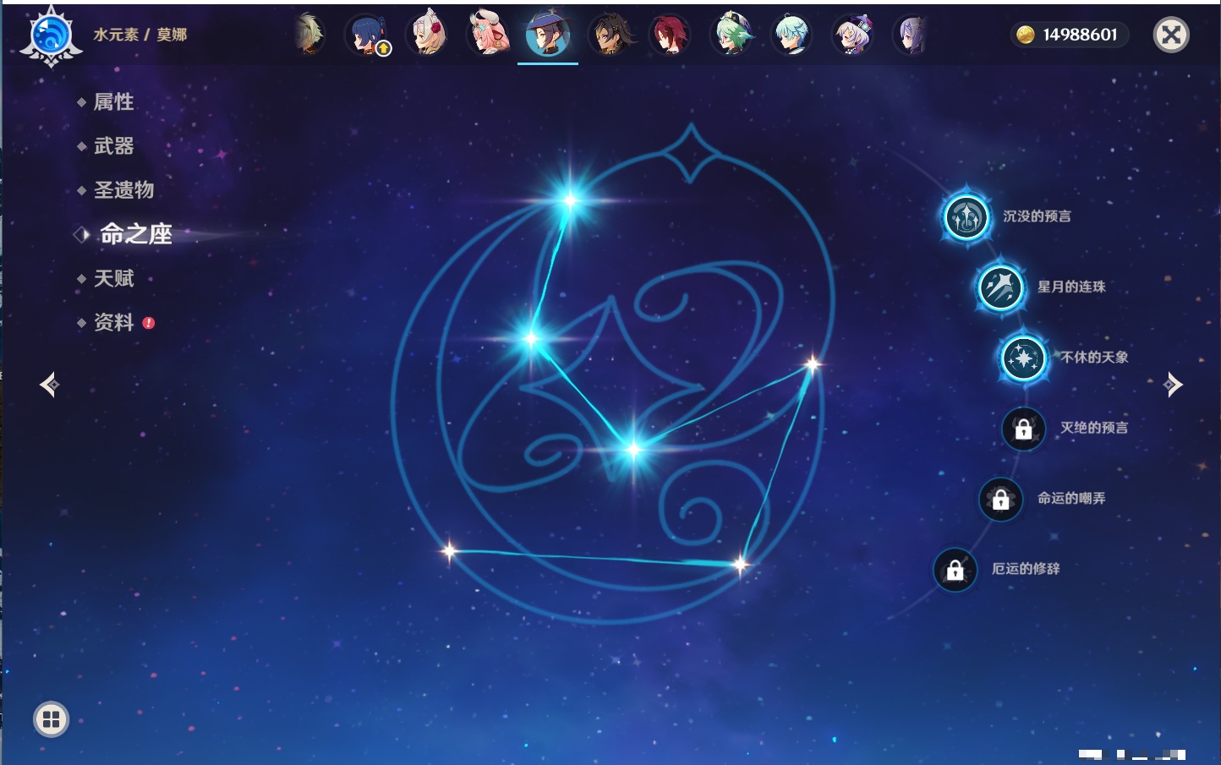The image size is (1221, 765).
Task: Select the blonde-haired character portrait at row start
Action: (309, 35)
